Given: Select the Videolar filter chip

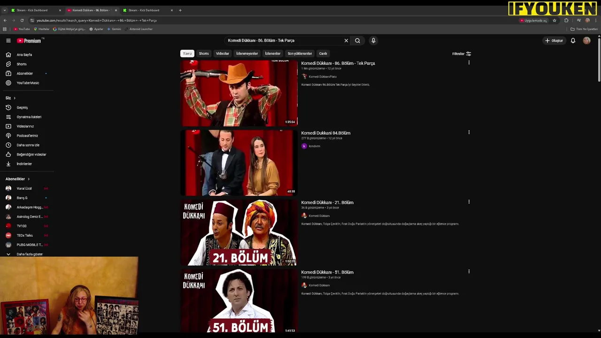Looking at the screenshot, I should pos(223,54).
